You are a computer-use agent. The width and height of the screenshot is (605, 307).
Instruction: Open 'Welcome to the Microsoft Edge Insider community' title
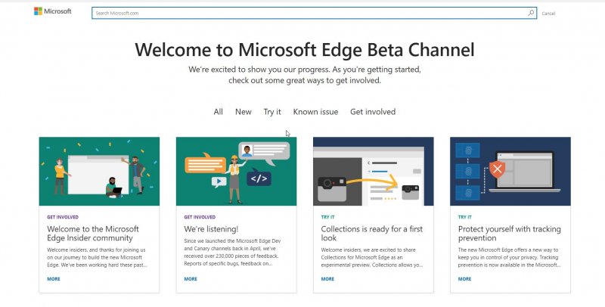[x=93, y=233]
